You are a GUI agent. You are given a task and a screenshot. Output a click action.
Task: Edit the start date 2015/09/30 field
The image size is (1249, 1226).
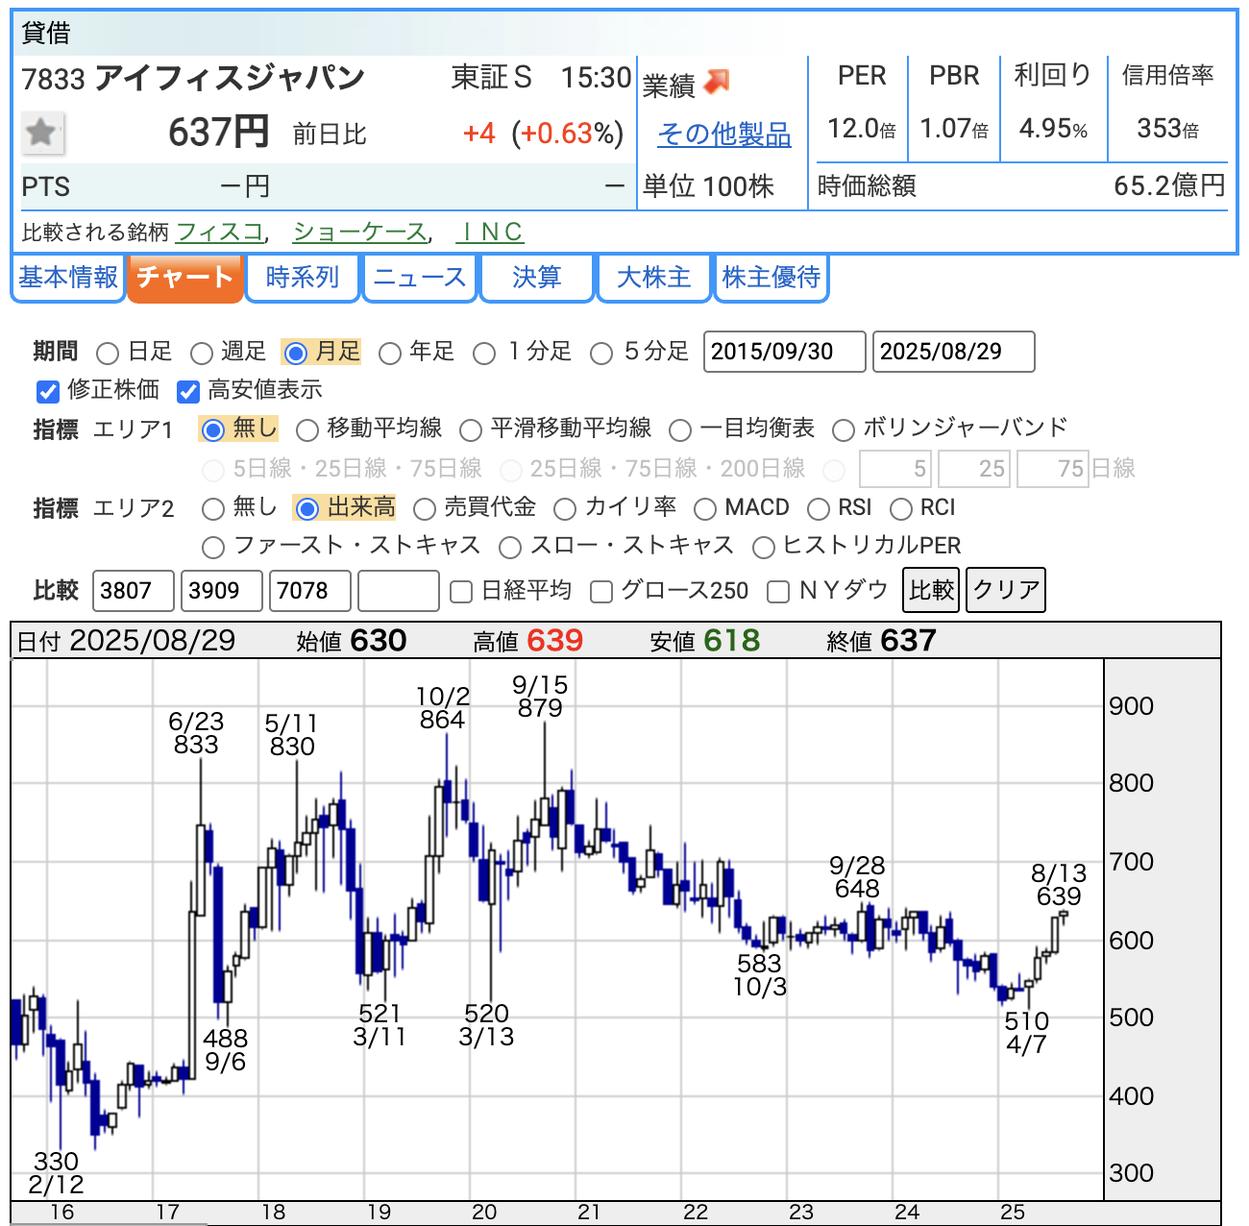click(785, 352)
